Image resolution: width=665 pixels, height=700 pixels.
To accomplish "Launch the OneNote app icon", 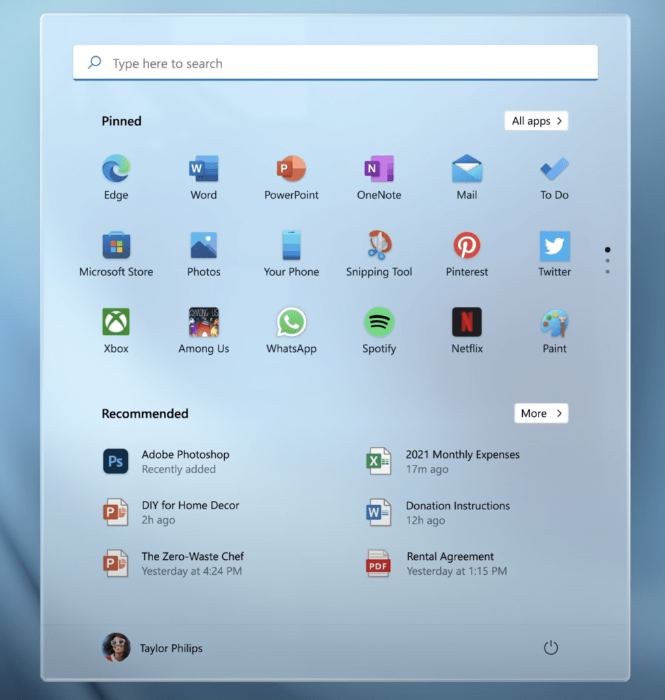I will click(379, 169).
